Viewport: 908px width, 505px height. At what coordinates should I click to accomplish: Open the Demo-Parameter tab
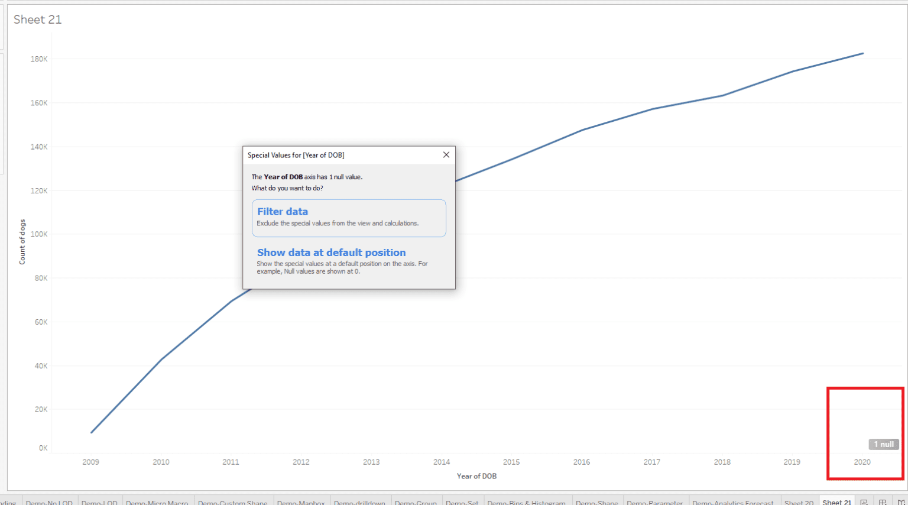pyautogui.click(x=656, y=503)
